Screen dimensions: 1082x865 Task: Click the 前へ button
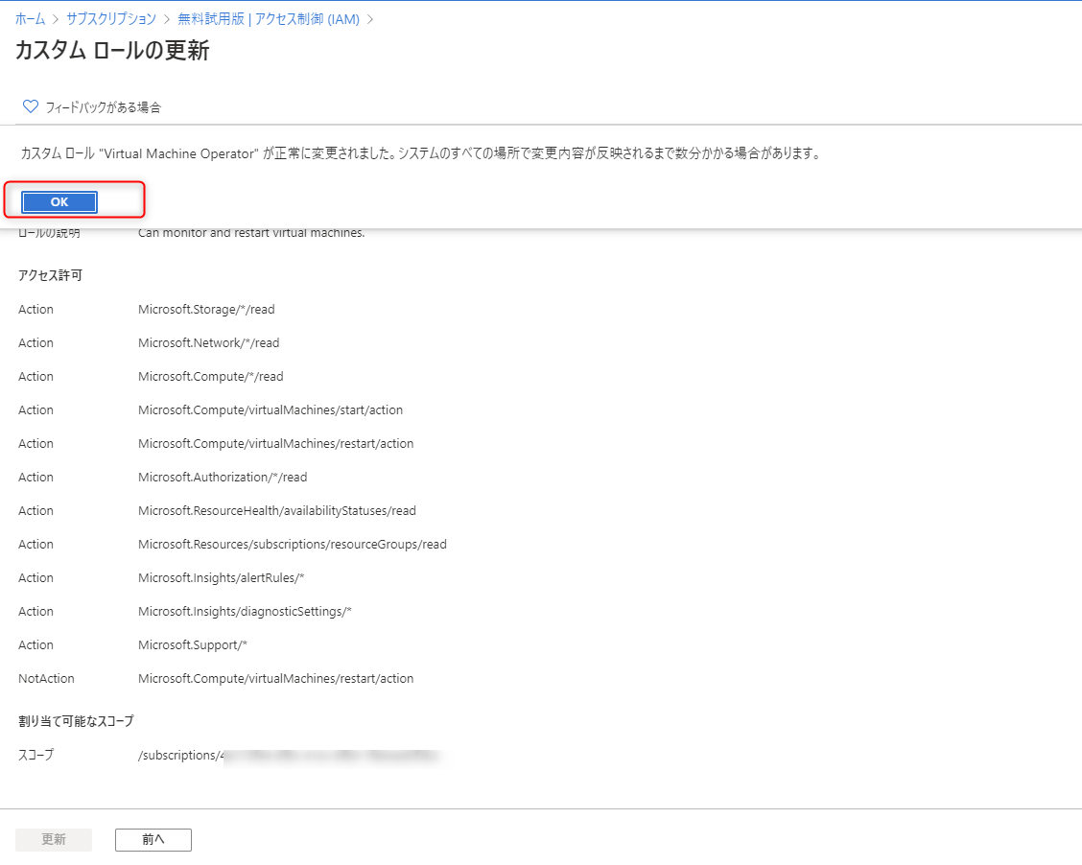[x=153, y=839]
